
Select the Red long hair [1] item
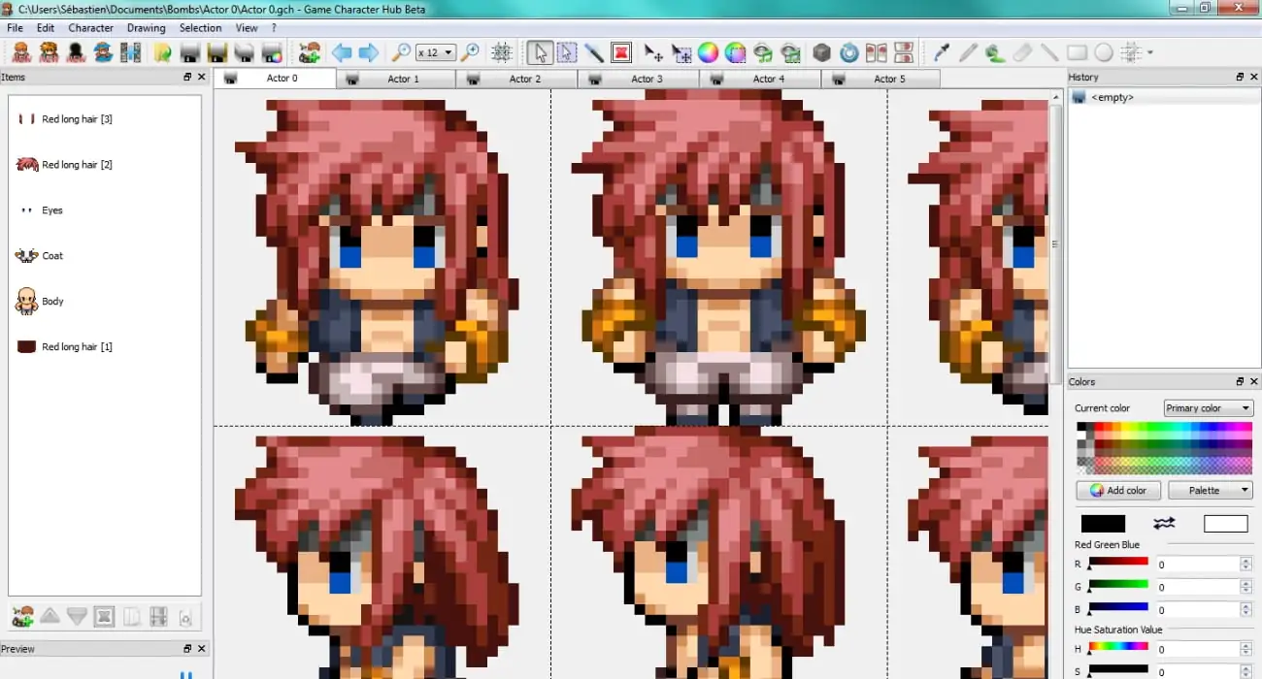tap(65, 347)
